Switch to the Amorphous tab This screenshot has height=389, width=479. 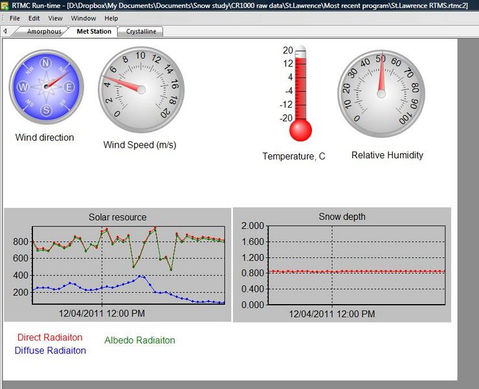44,32
